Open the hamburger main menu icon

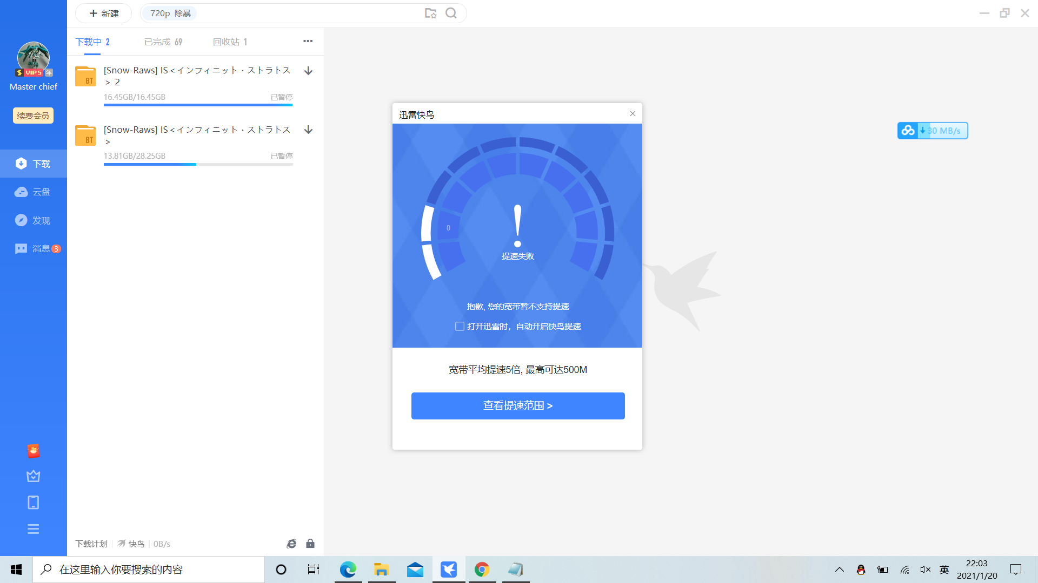click(34, 529)
